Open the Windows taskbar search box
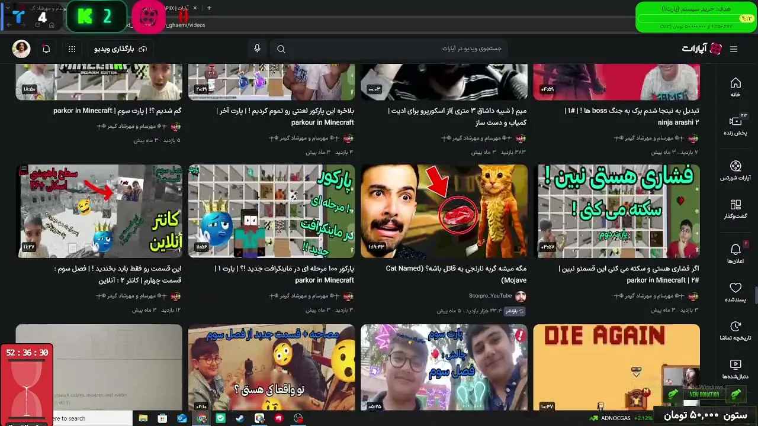The width and height of the screenshot is (758, 426). click(x=92, y=418)
